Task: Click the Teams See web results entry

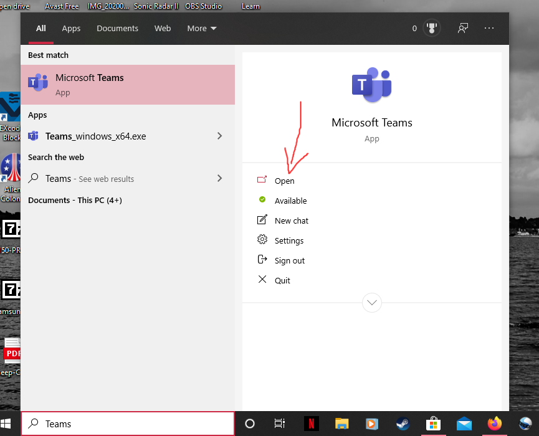Action: [x=128, y=178]
